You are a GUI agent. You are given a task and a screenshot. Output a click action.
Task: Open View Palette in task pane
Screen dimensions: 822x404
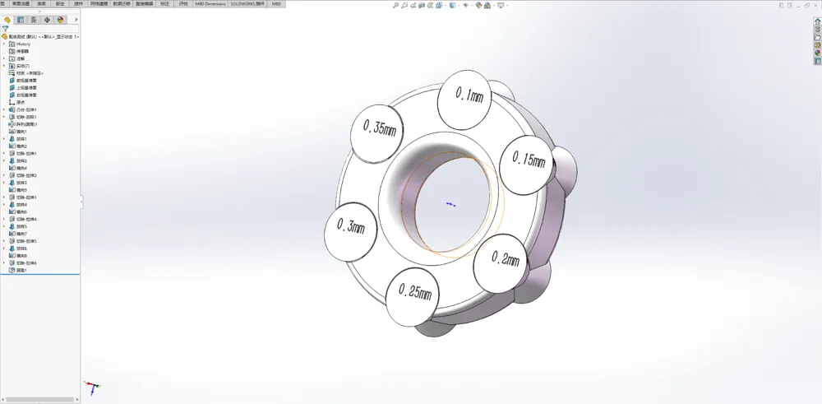[817, 45]
